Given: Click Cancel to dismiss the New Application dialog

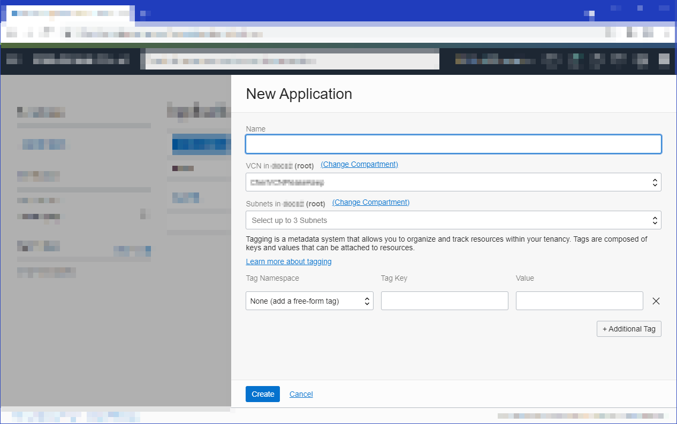Looking at the screenshot, I should coord(301,394).
